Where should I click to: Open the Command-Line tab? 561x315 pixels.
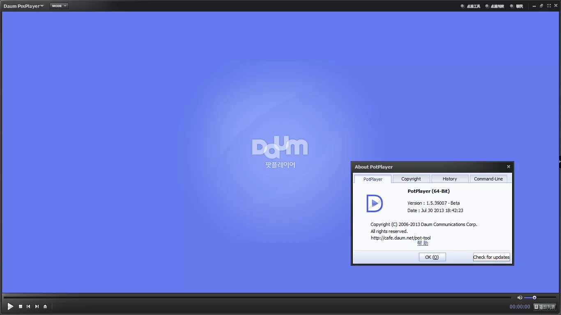488,179
